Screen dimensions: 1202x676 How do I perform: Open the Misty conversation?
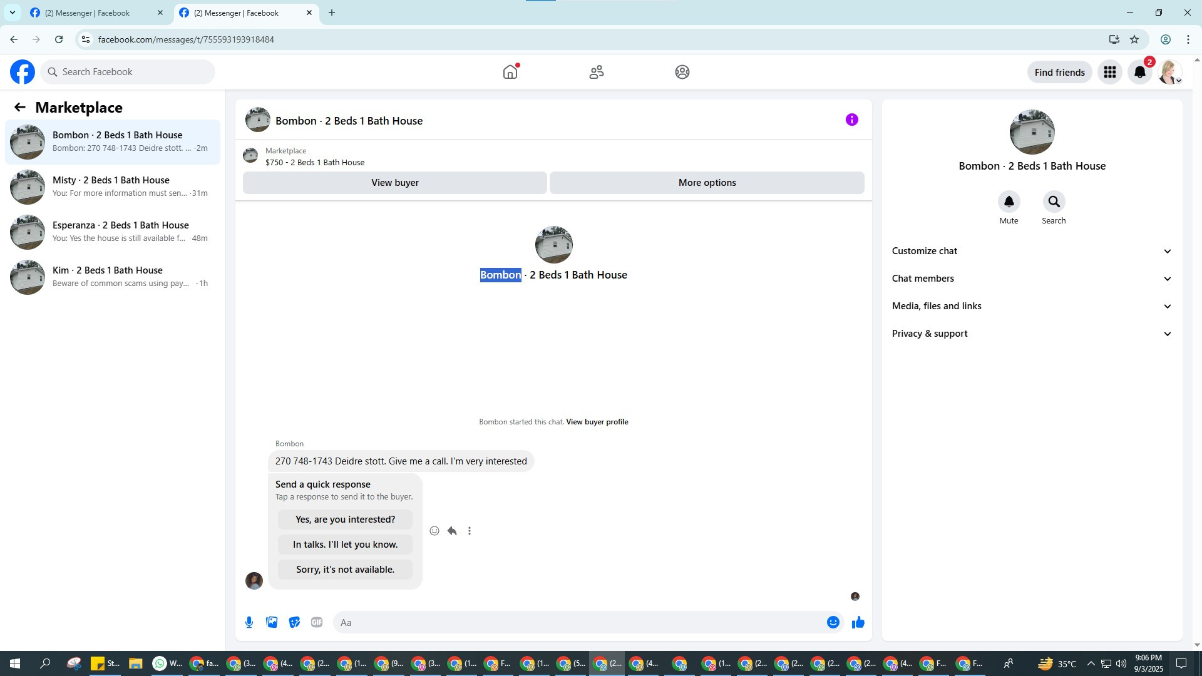coord(113,187)
